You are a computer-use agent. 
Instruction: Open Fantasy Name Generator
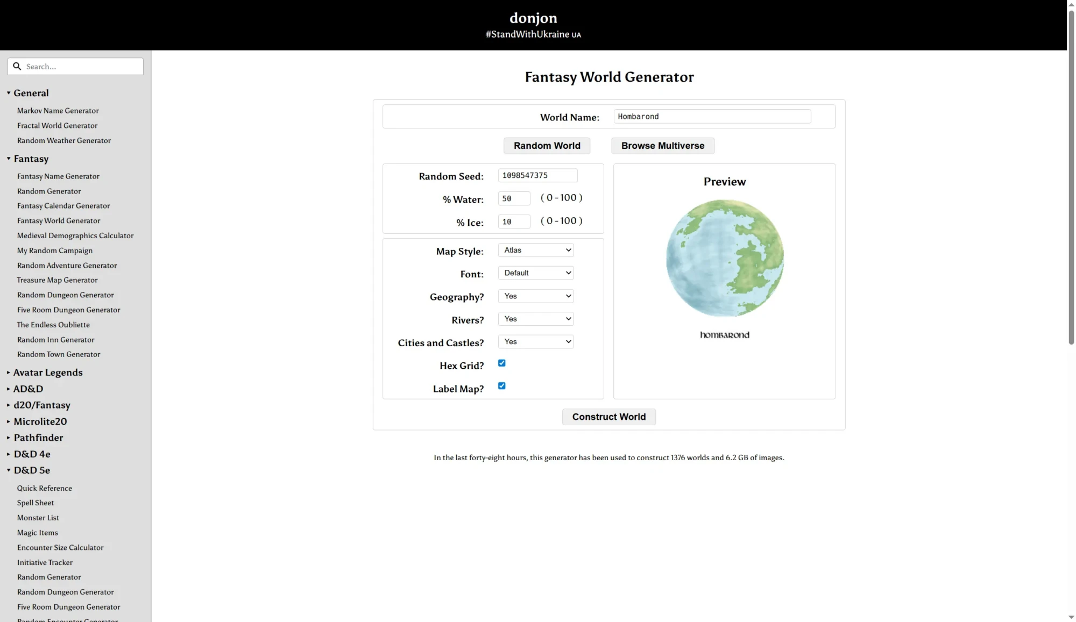tap(58, 176)
